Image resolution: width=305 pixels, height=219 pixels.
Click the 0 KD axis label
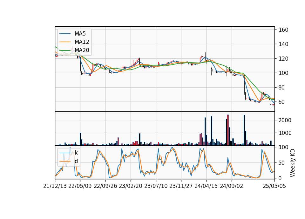coord(280,178)
